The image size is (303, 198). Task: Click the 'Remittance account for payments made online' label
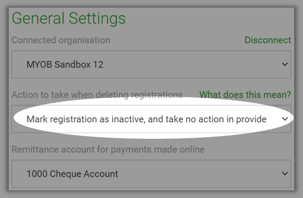tap(108, 150)
